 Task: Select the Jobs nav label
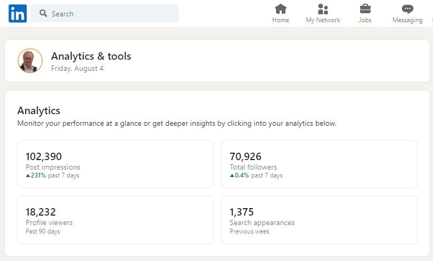365,20
